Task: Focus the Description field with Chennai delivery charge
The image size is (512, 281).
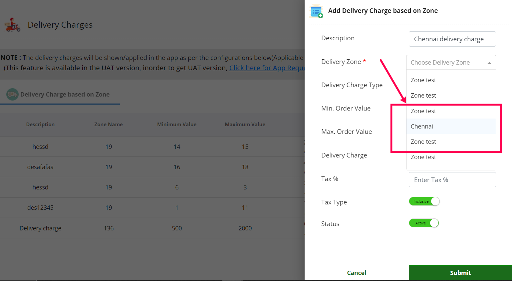Action: 452,39
